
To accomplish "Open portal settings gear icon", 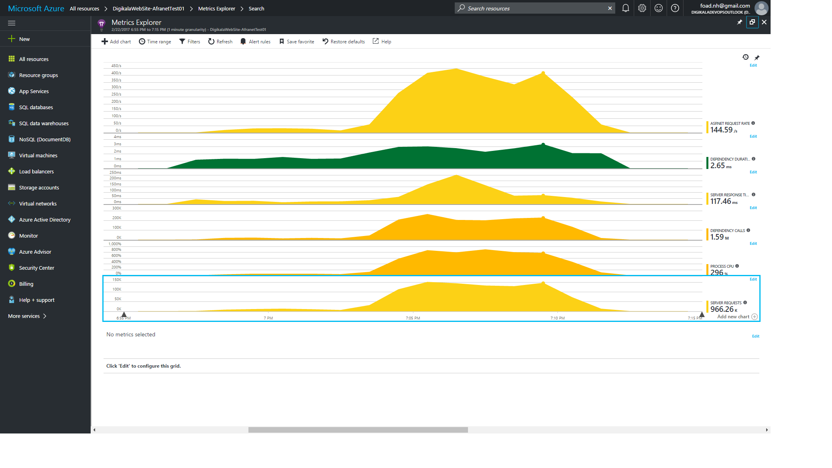I will 642,8.
